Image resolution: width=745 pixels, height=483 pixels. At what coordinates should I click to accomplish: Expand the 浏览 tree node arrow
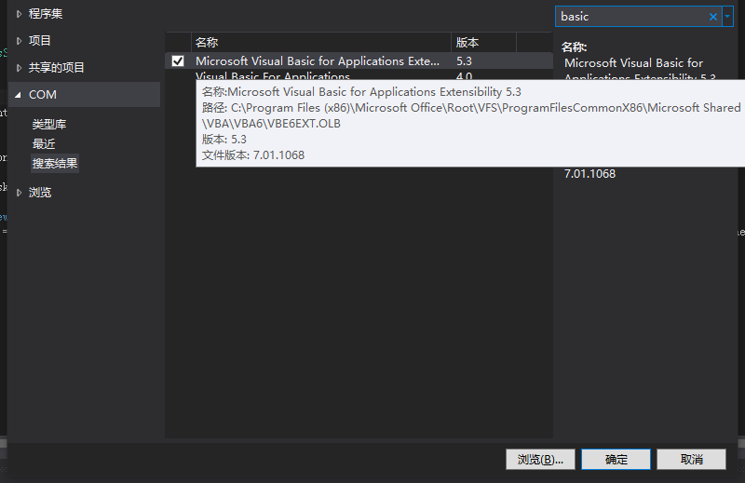[19, 193]
